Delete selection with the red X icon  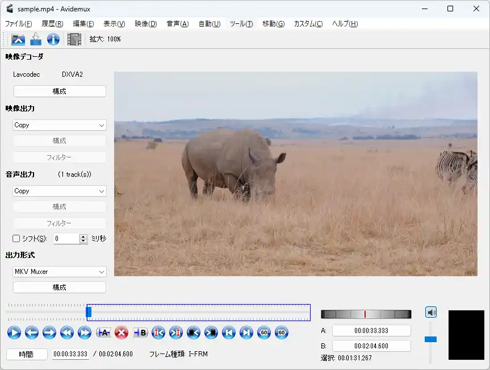pos(121,333)
